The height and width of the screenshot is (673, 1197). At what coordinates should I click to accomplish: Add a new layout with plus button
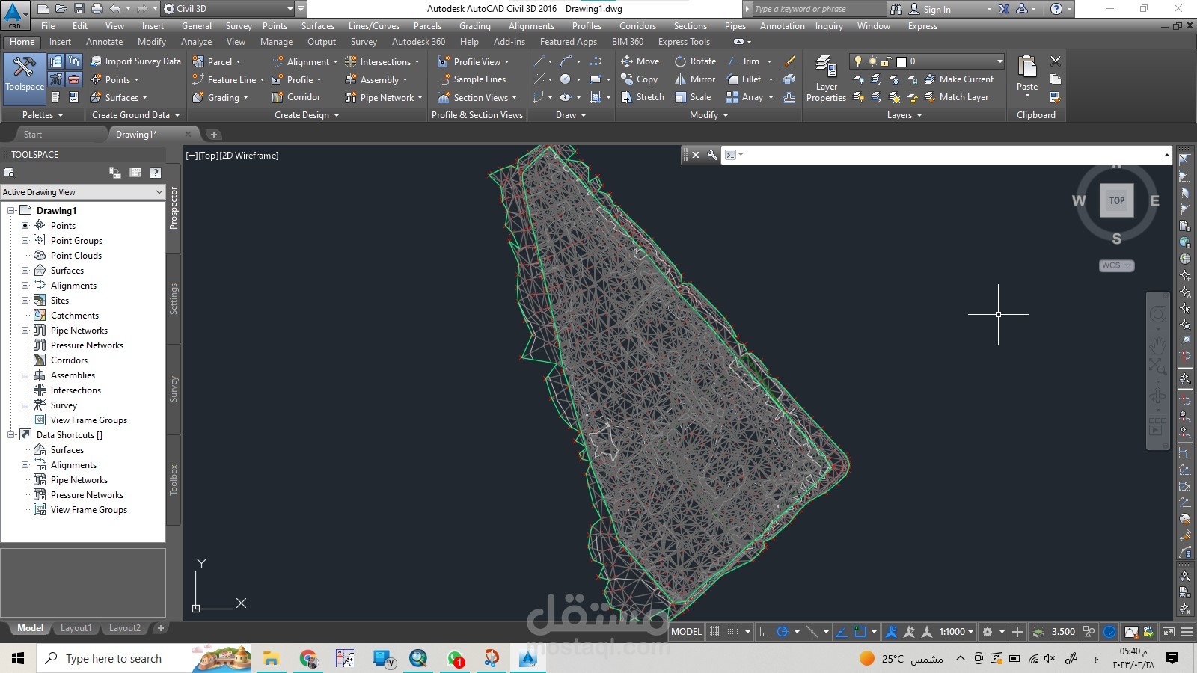160,628
